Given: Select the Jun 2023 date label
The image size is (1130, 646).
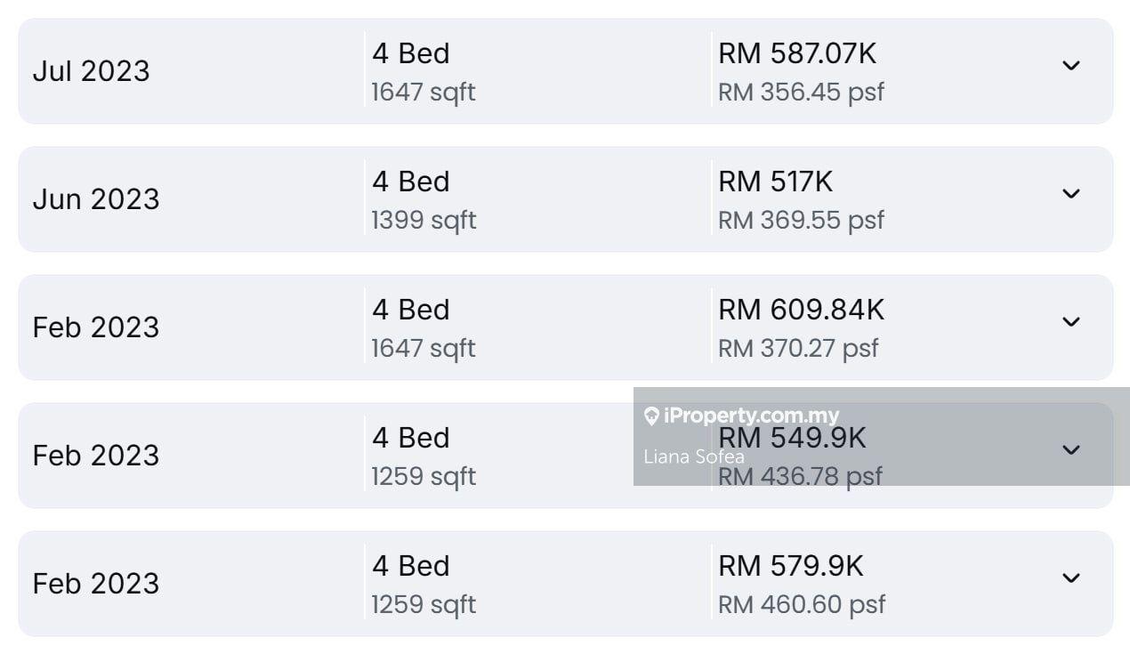Looking at the screenshot, I should coord(96,199).
